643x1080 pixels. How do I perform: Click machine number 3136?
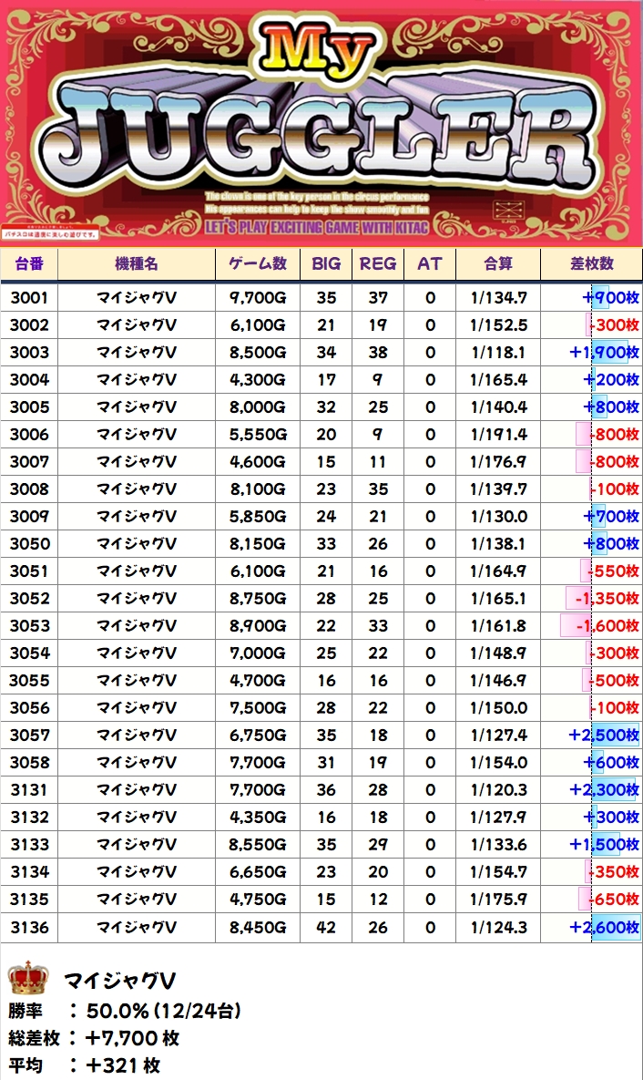29,928
